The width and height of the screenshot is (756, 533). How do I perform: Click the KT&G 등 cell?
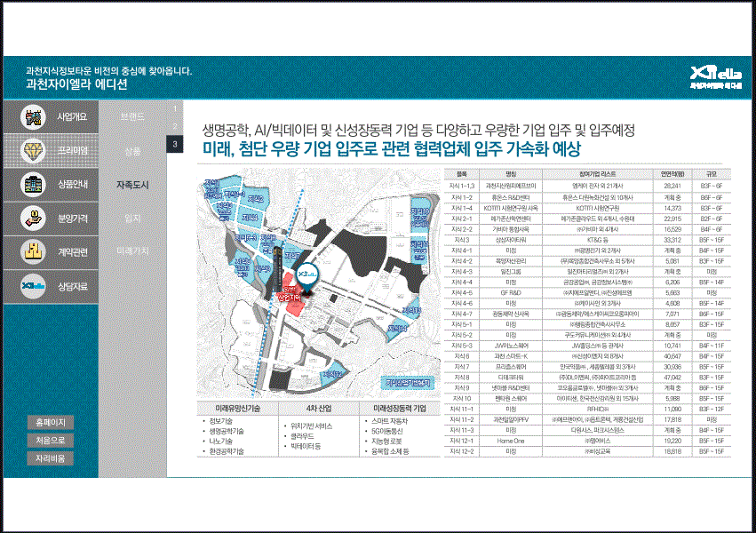point(597,240)
